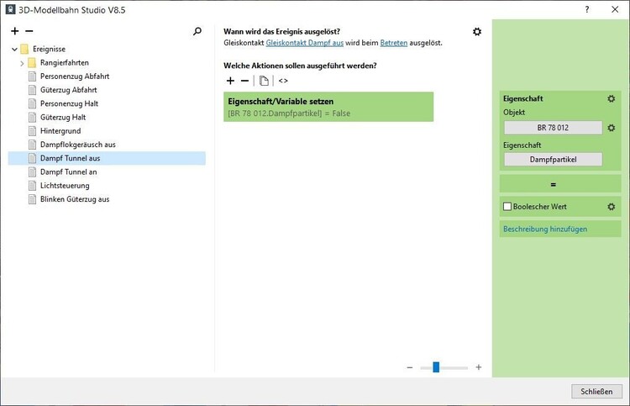Open the event search magnifier

coord(197,31)
